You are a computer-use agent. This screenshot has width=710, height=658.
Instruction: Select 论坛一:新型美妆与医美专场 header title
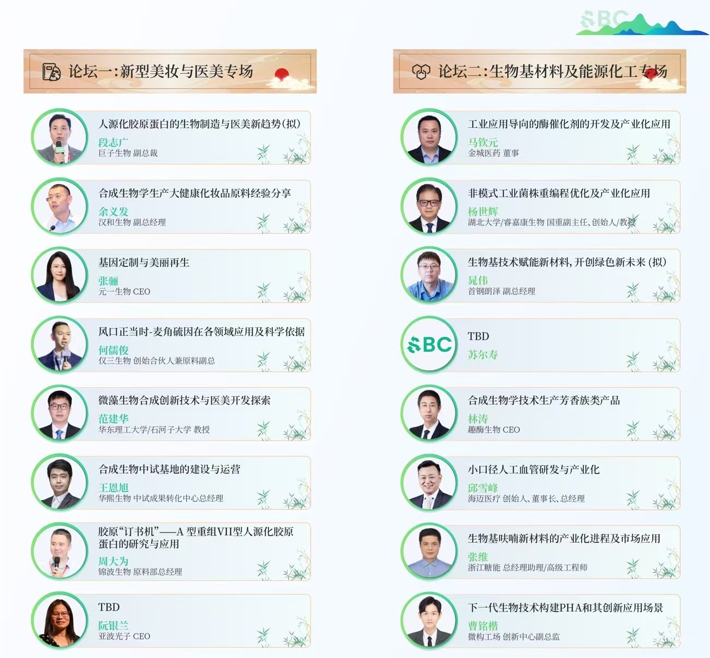161,72
